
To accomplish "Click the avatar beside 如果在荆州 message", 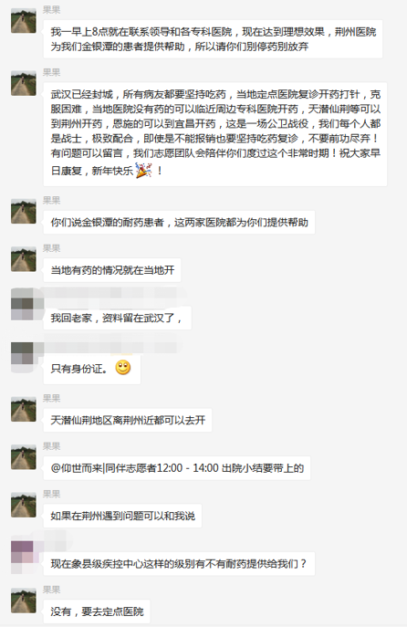I will click(23, 505).
